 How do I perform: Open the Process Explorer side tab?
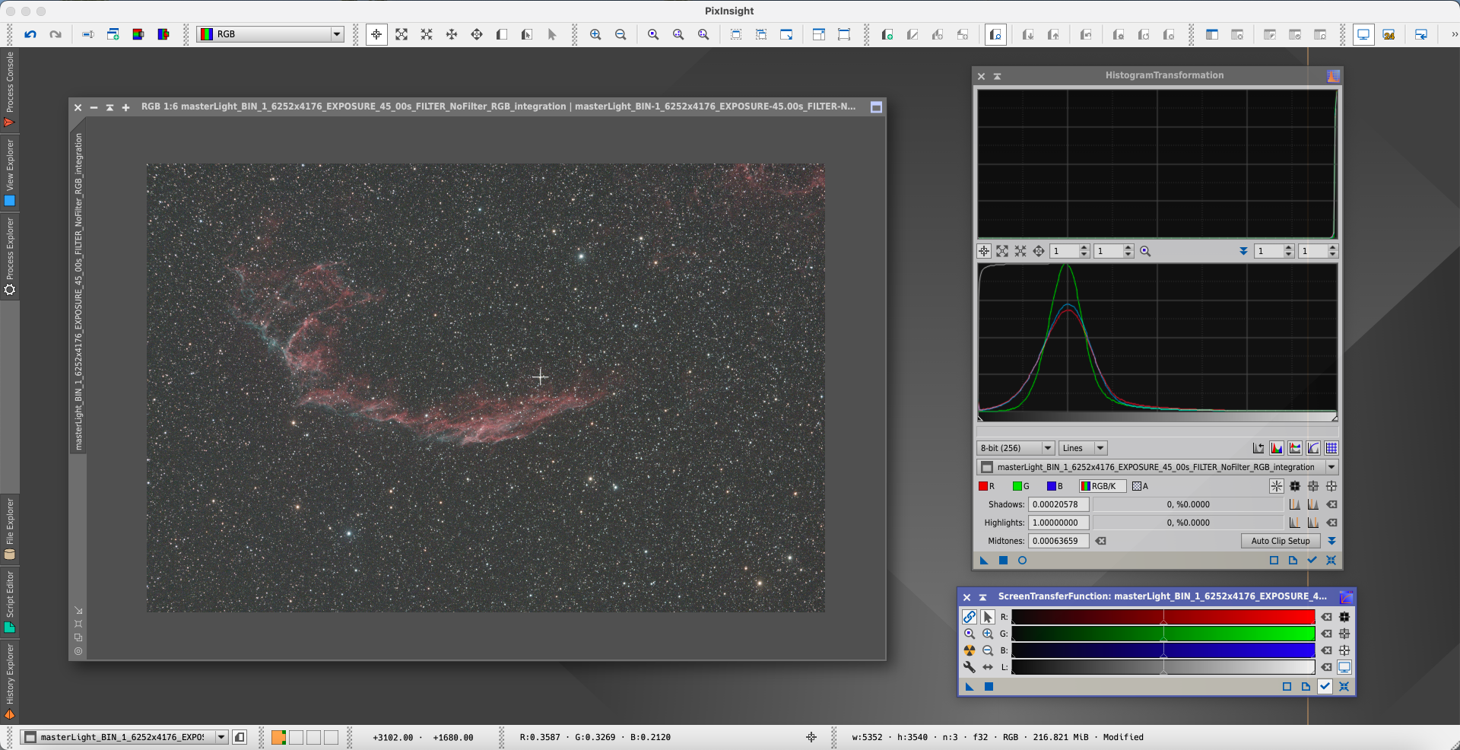click(x=9, y=256)
